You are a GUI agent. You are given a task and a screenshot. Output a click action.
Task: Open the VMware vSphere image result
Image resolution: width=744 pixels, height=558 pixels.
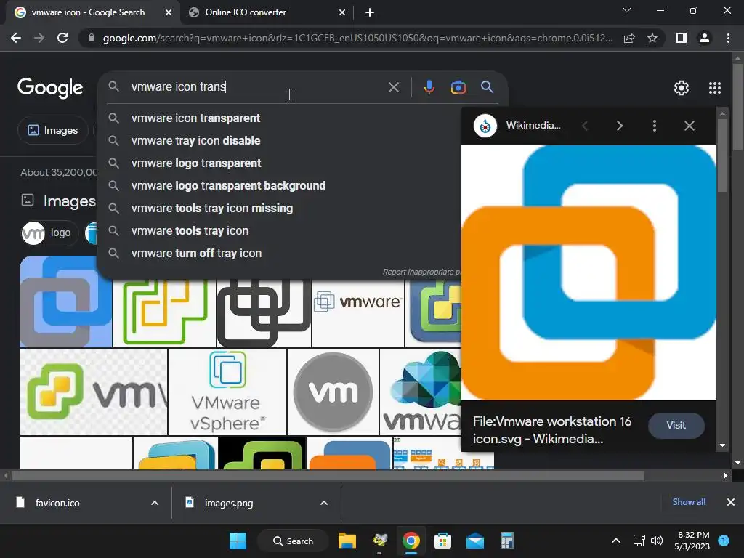tap(227, 392)
